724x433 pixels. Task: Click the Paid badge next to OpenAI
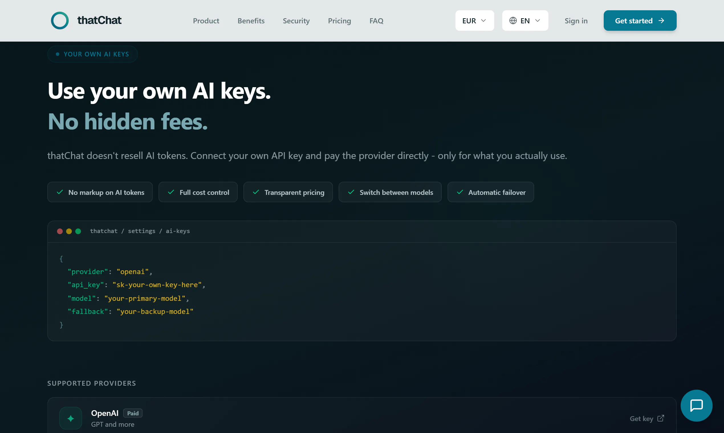[133, 413]
